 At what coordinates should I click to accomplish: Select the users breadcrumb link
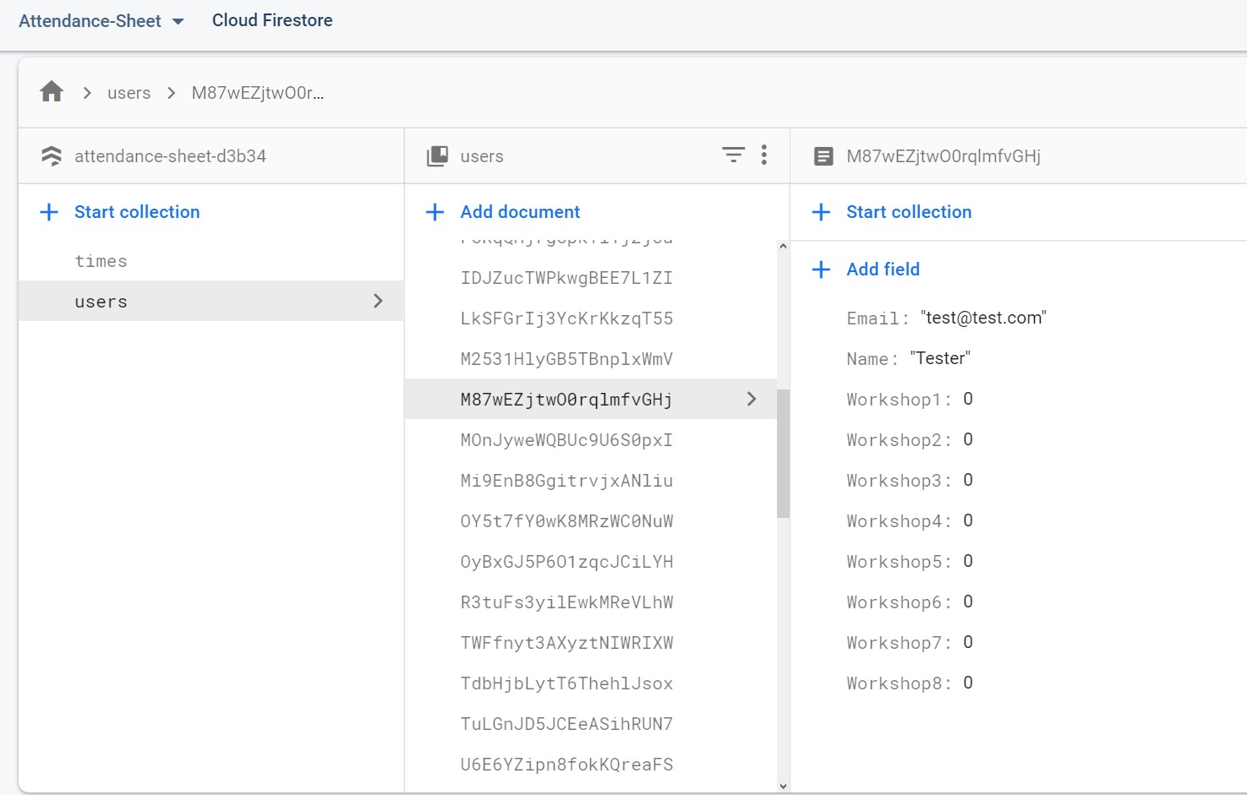129,93
